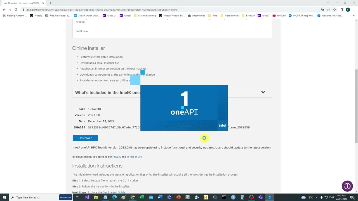The width and height of the screenshot is (358, 201).
Task: Bookmark this page with the star icon
Action: click(x=334, y=9)
